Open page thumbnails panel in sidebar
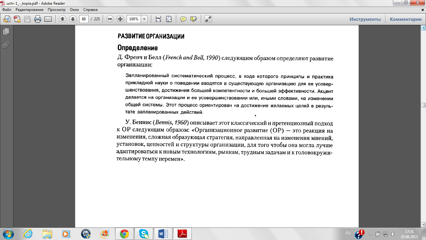This screenshot has height=240, width=426. click(x=6, y=31)
